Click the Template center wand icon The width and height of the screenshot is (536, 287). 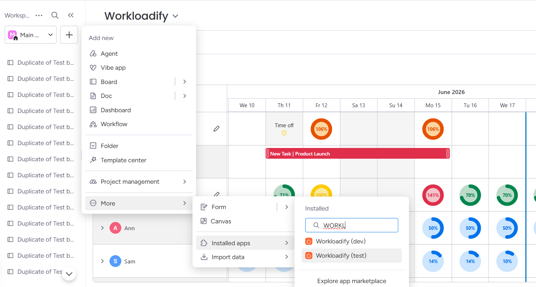tap(93, 160)
